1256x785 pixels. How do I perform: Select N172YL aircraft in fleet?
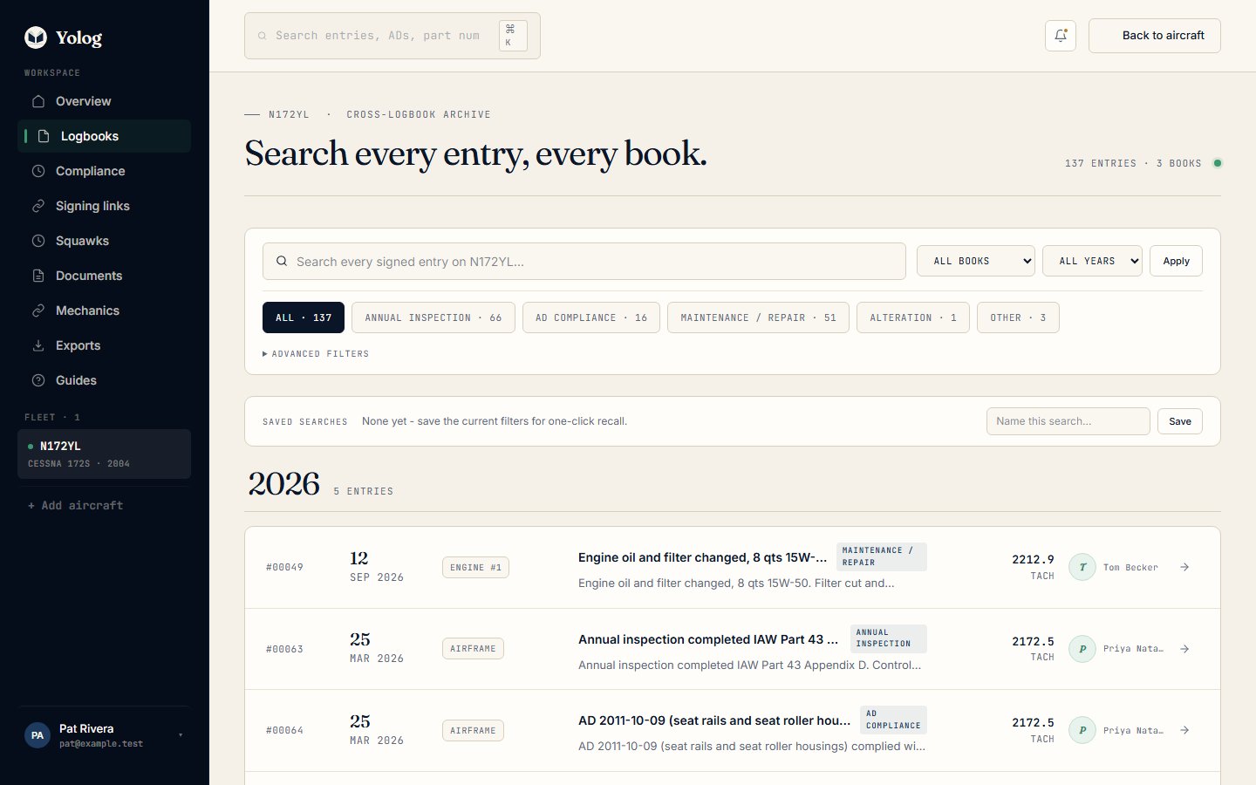pyautogui.click(x=105, y=454)
